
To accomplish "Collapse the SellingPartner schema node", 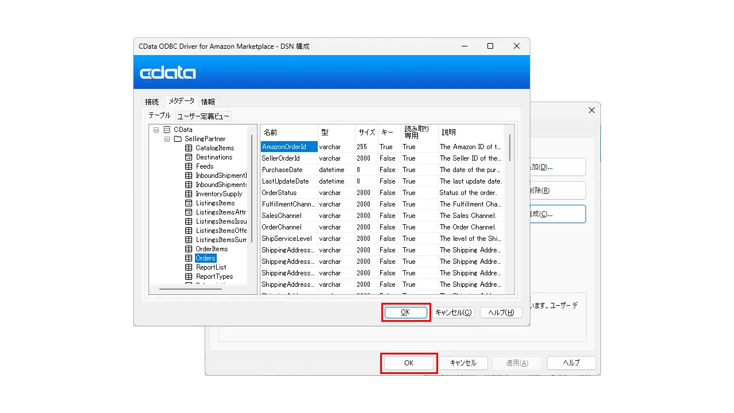I will (167, 139).
